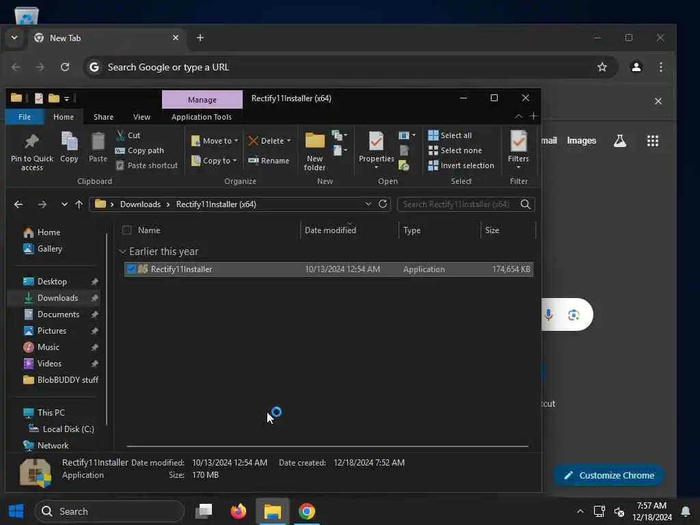Show hidden system tray icons
This screenshot has height=525, width=700.
[x=580, y=511]
